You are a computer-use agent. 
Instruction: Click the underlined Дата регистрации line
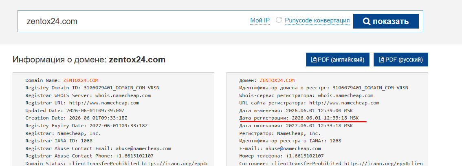click(299, 118)
